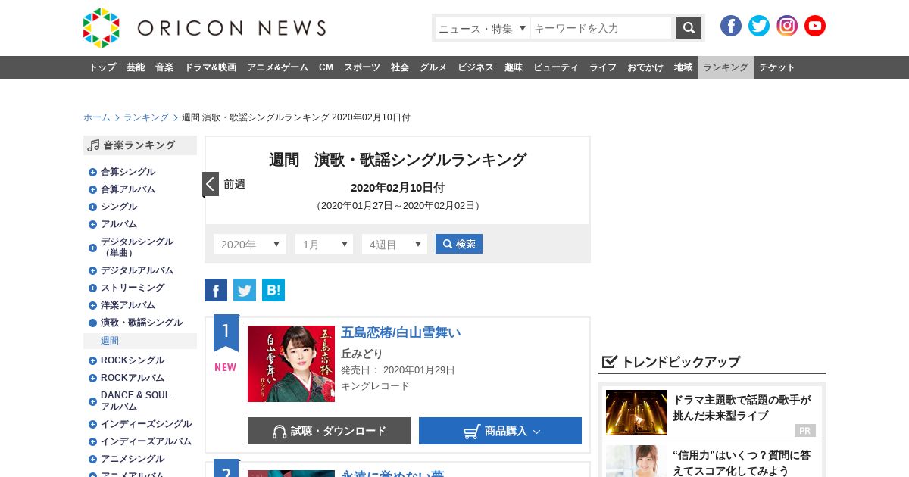Click the search magnifier button in header
This screenshot has height=477, width=909.
tap(689, 28)
